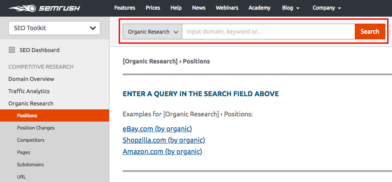
Task: Click the orange Search button
Action: tap(370, 31)
